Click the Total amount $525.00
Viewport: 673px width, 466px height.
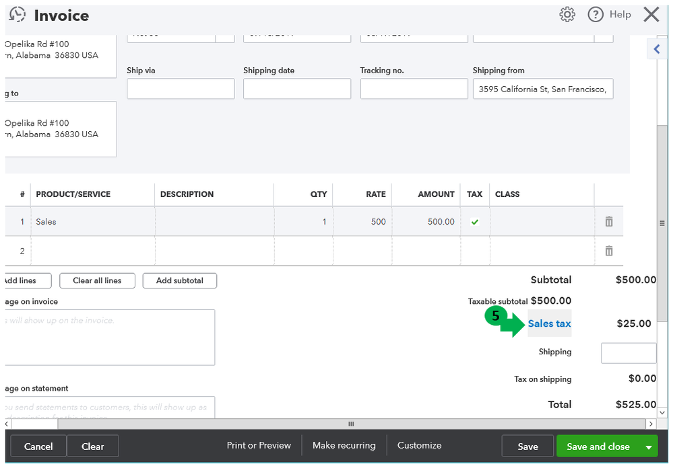[x=636, y=404]
